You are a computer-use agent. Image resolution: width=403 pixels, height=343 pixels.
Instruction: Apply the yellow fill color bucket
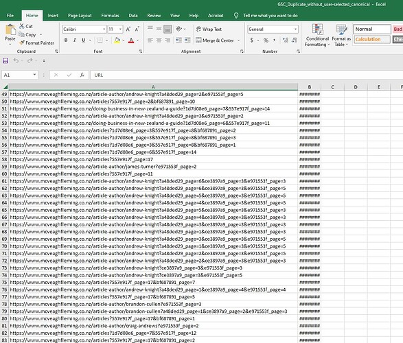pyautogui.click(x=117, y=40)
